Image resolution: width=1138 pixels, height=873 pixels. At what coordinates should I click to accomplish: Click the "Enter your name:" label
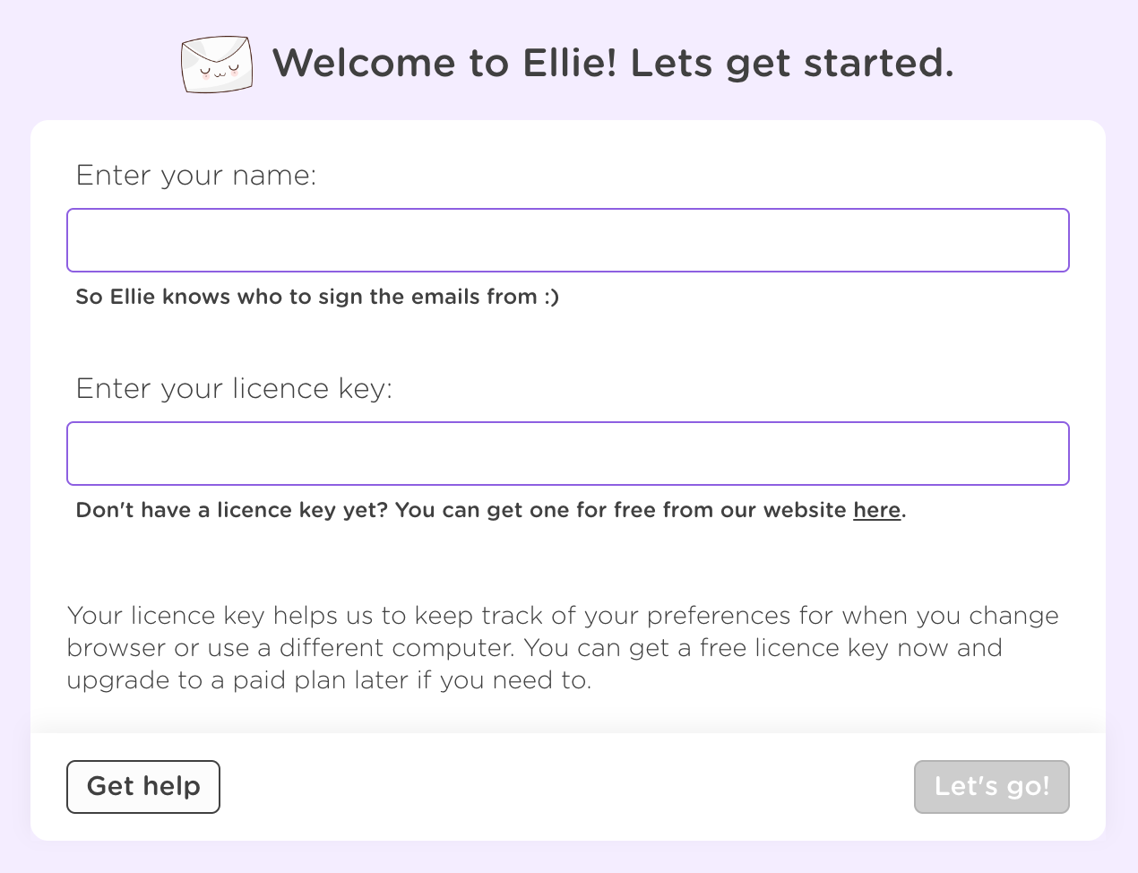[196, 175]
